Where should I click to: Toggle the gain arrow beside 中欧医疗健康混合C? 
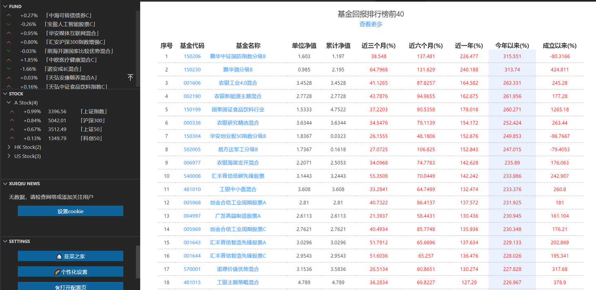coord(8,60)
